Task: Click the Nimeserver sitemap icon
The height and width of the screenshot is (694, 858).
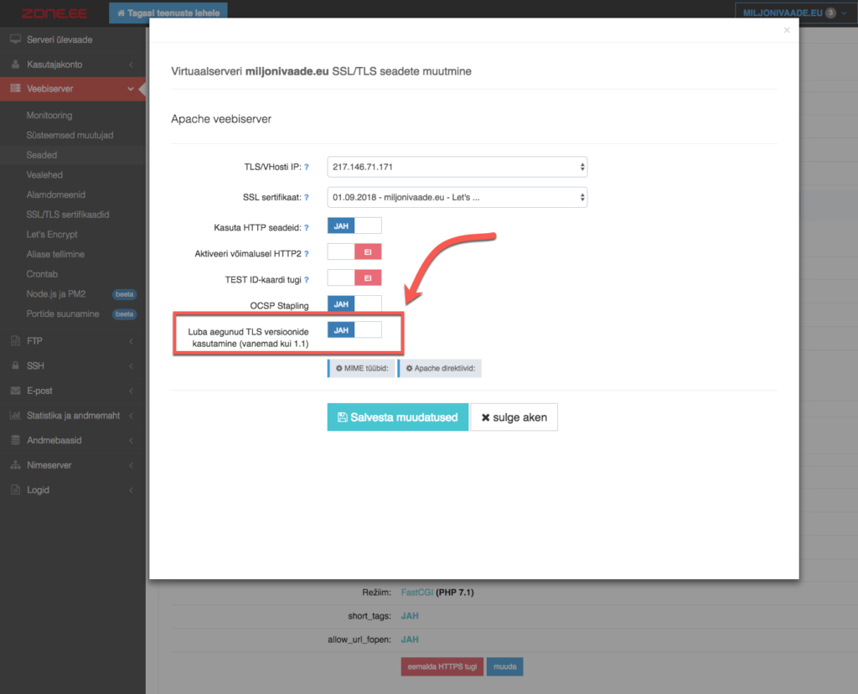Action: (15, 464)
